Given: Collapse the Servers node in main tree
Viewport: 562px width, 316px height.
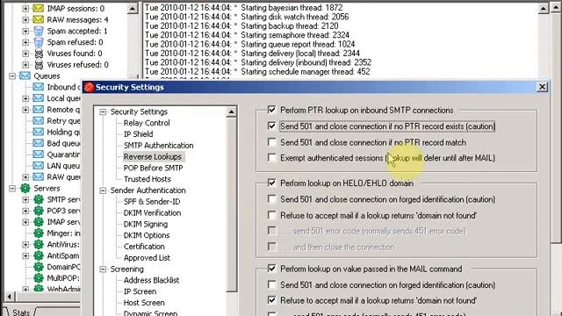Looking at the screenshot, I should pos(12,188).
